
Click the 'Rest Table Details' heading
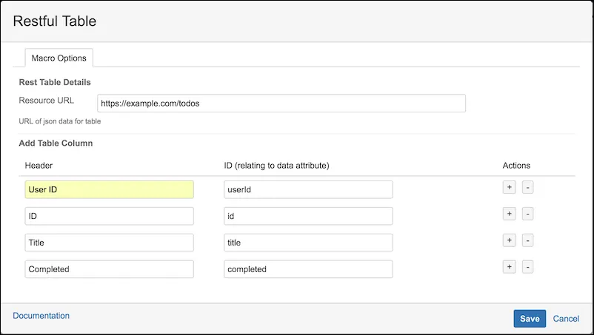tap(55, 82)
